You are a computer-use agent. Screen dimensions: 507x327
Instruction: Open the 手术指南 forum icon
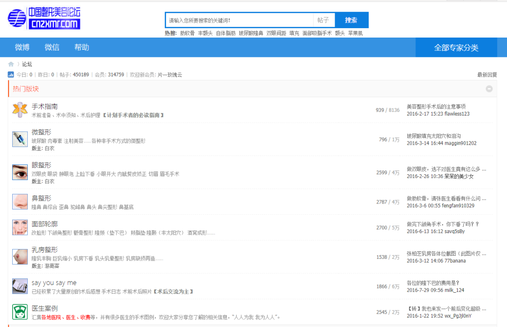[20, 110]
